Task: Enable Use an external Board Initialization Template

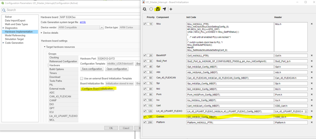Action: (x=82, y=78)
